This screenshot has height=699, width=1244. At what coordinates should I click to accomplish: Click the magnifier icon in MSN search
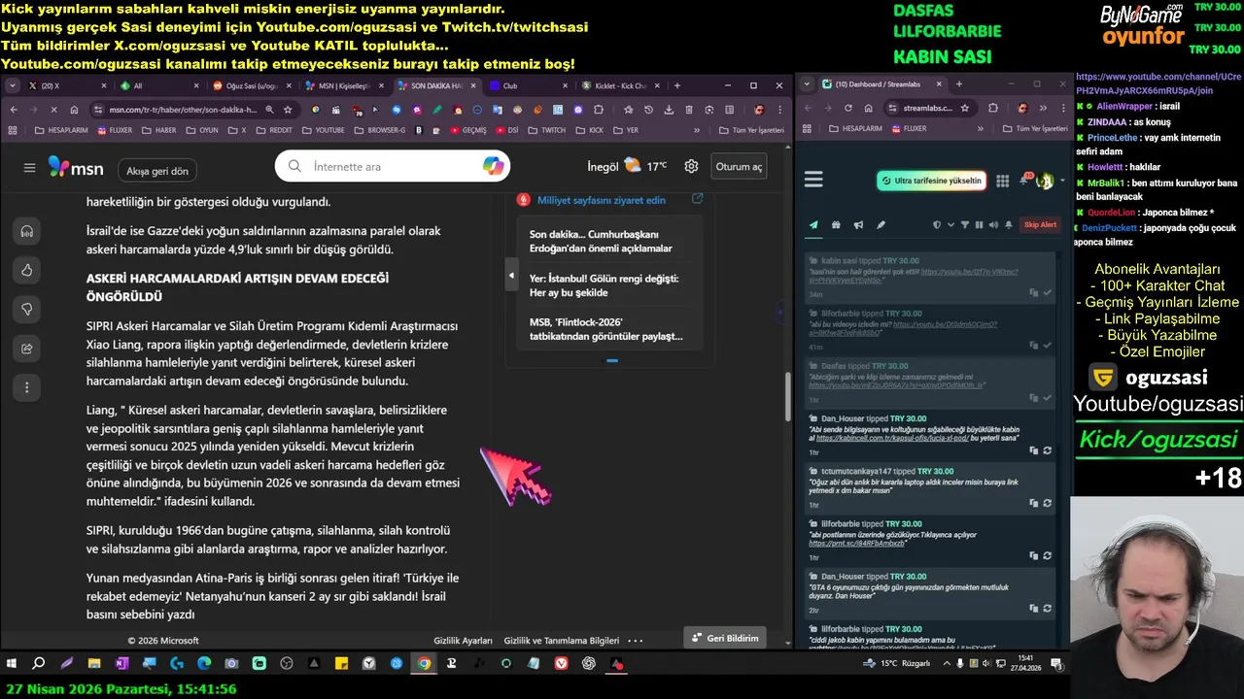coord(294,166)
